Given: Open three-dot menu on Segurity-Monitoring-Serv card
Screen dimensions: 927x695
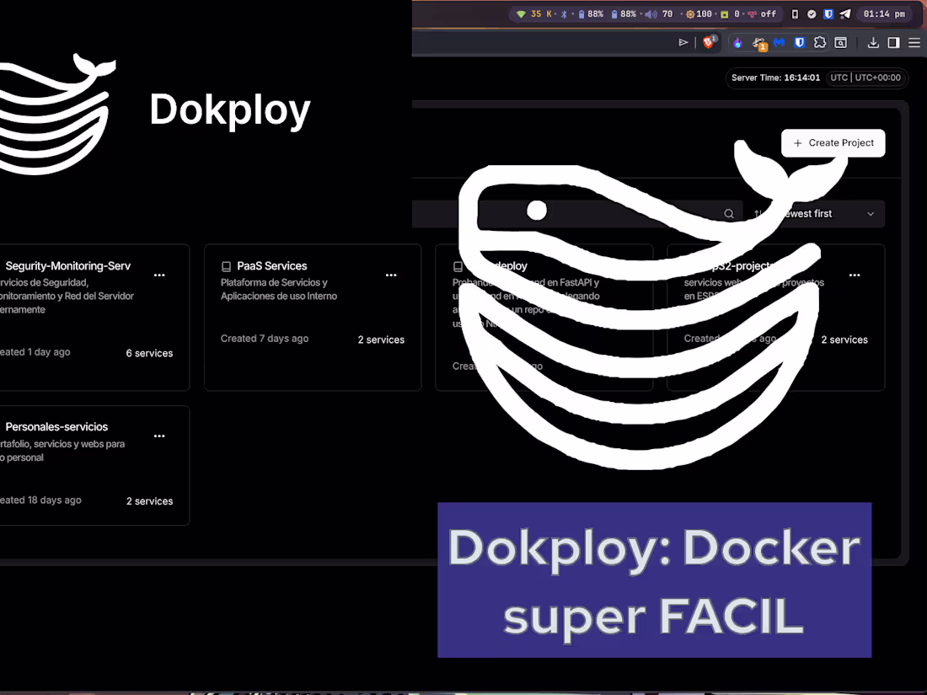Looking at the screenshot, I should pos(159,275).
